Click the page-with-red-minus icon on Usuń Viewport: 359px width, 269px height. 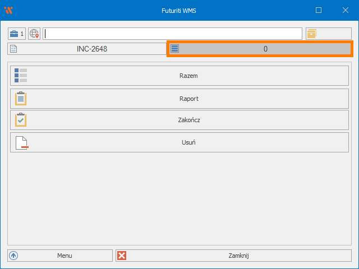[21, 142]
